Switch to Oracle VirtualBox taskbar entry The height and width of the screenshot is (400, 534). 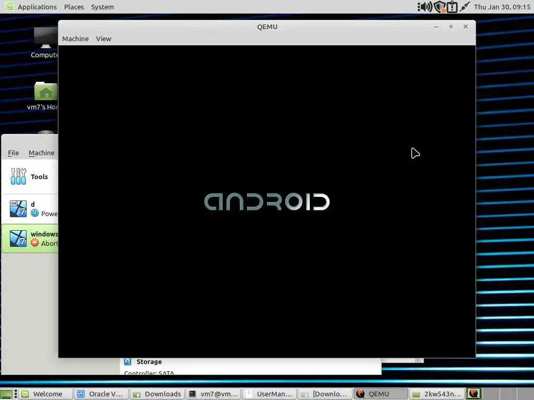coord(102,394)
